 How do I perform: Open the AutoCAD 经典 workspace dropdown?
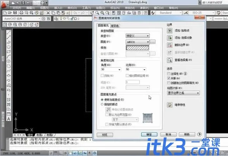[22, 19]
